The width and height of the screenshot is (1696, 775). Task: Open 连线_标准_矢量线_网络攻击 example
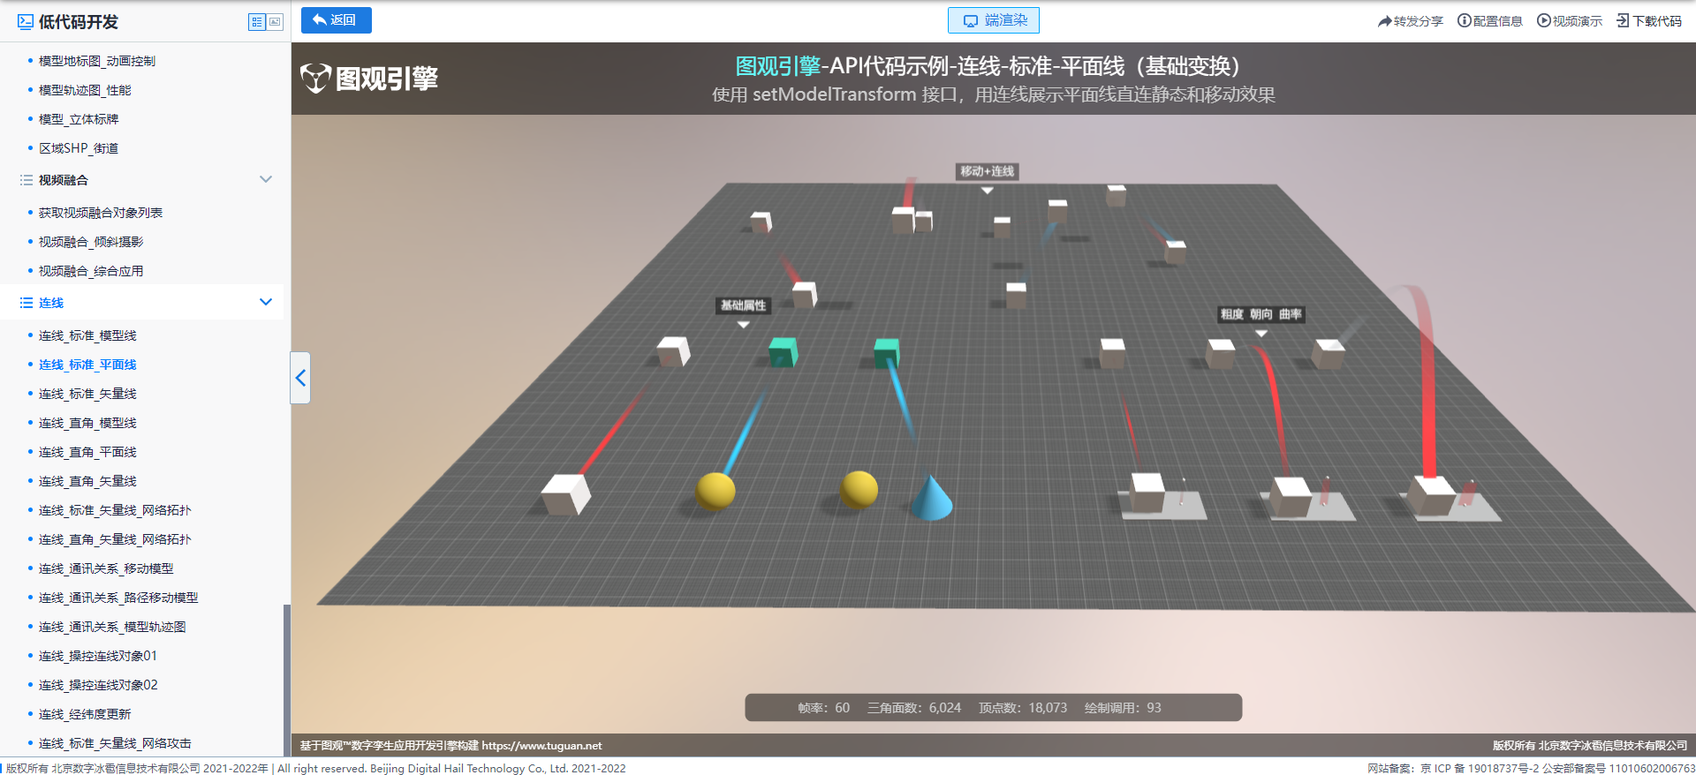pos(115,743)
